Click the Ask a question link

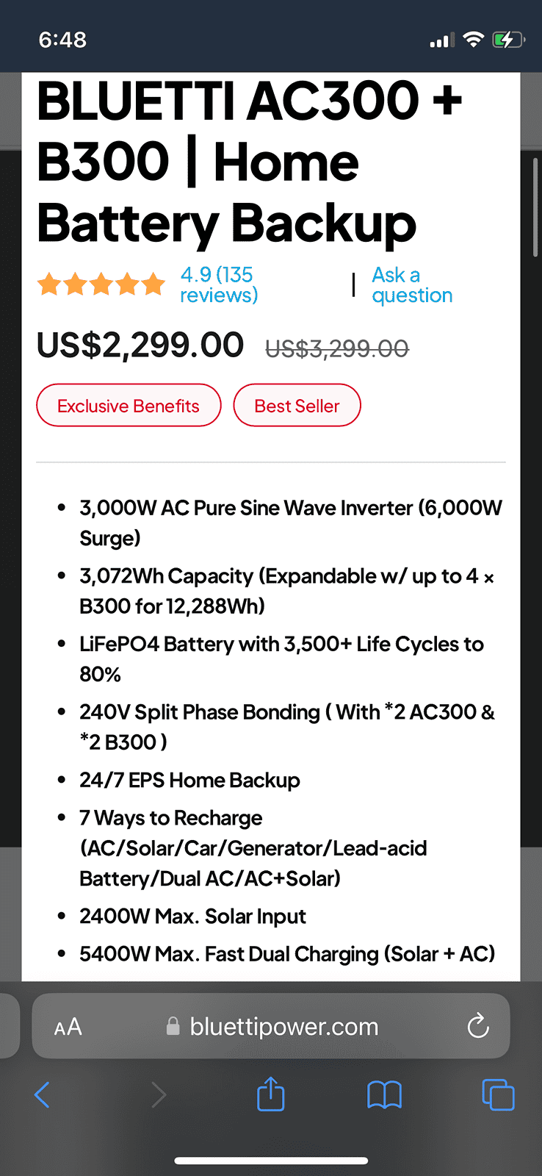[x=412, y=284]
